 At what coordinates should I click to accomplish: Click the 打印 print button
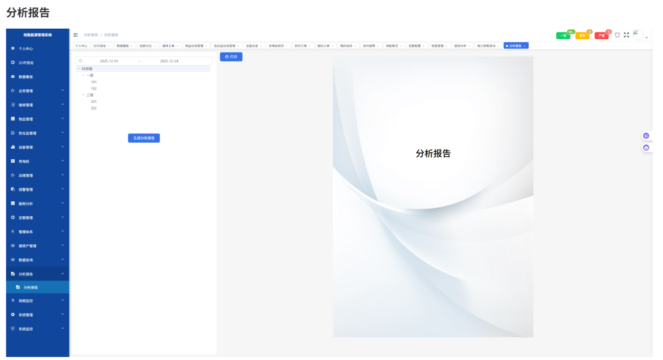pos(231,57)
